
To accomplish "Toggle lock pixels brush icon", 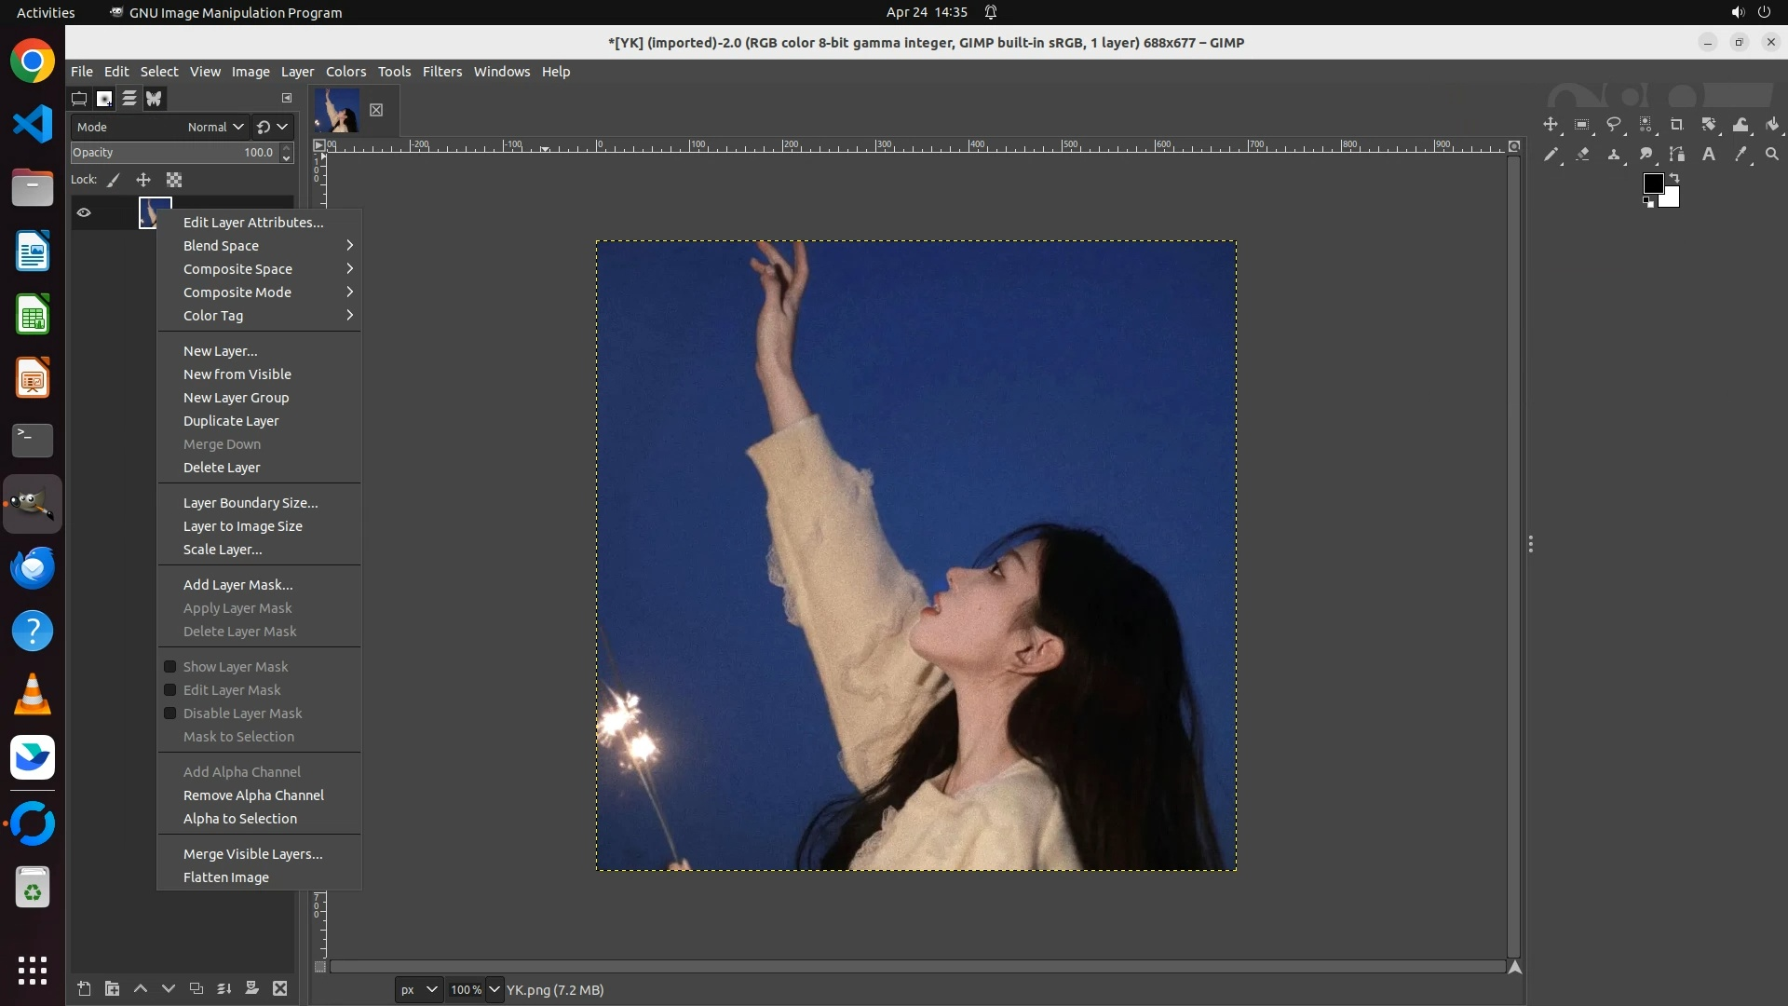I will (114, 180).
